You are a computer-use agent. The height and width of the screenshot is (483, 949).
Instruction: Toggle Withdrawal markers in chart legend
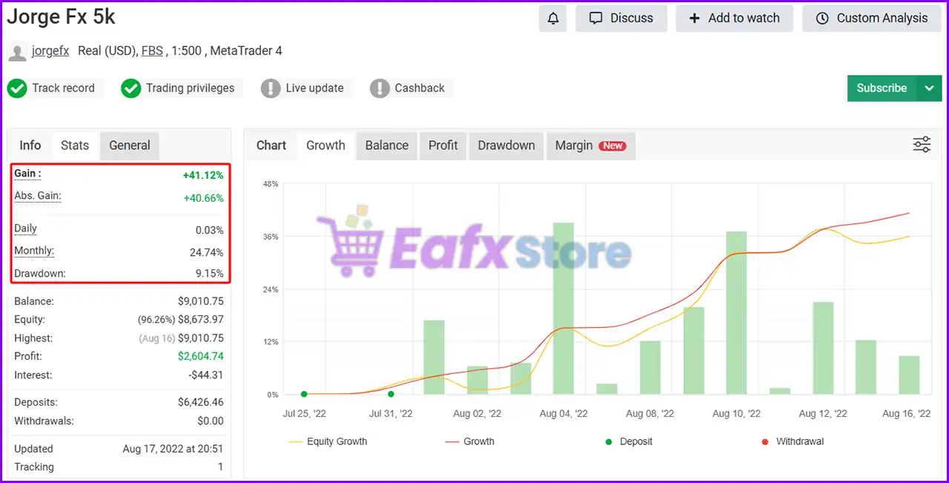pos(792,441)
